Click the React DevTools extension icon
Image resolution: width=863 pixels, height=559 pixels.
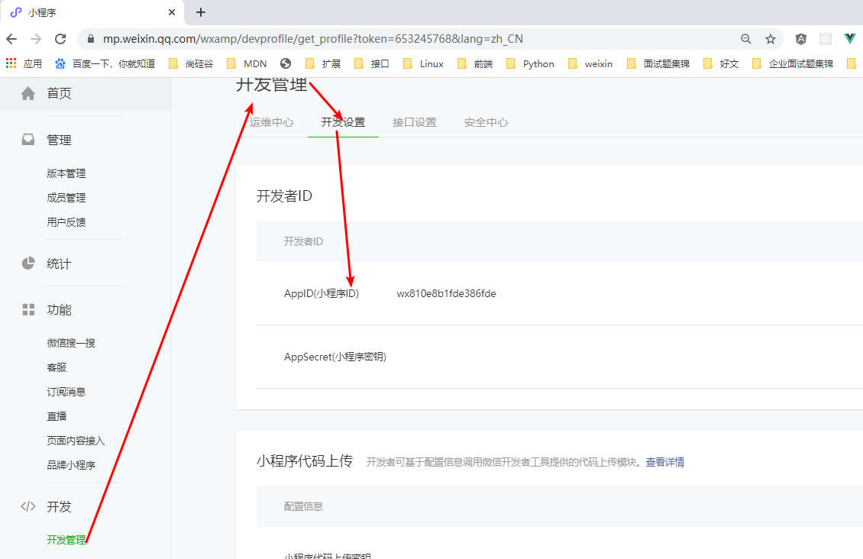pos(826,39)
